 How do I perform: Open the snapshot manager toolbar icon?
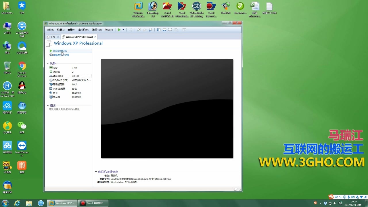pos(150,30)
